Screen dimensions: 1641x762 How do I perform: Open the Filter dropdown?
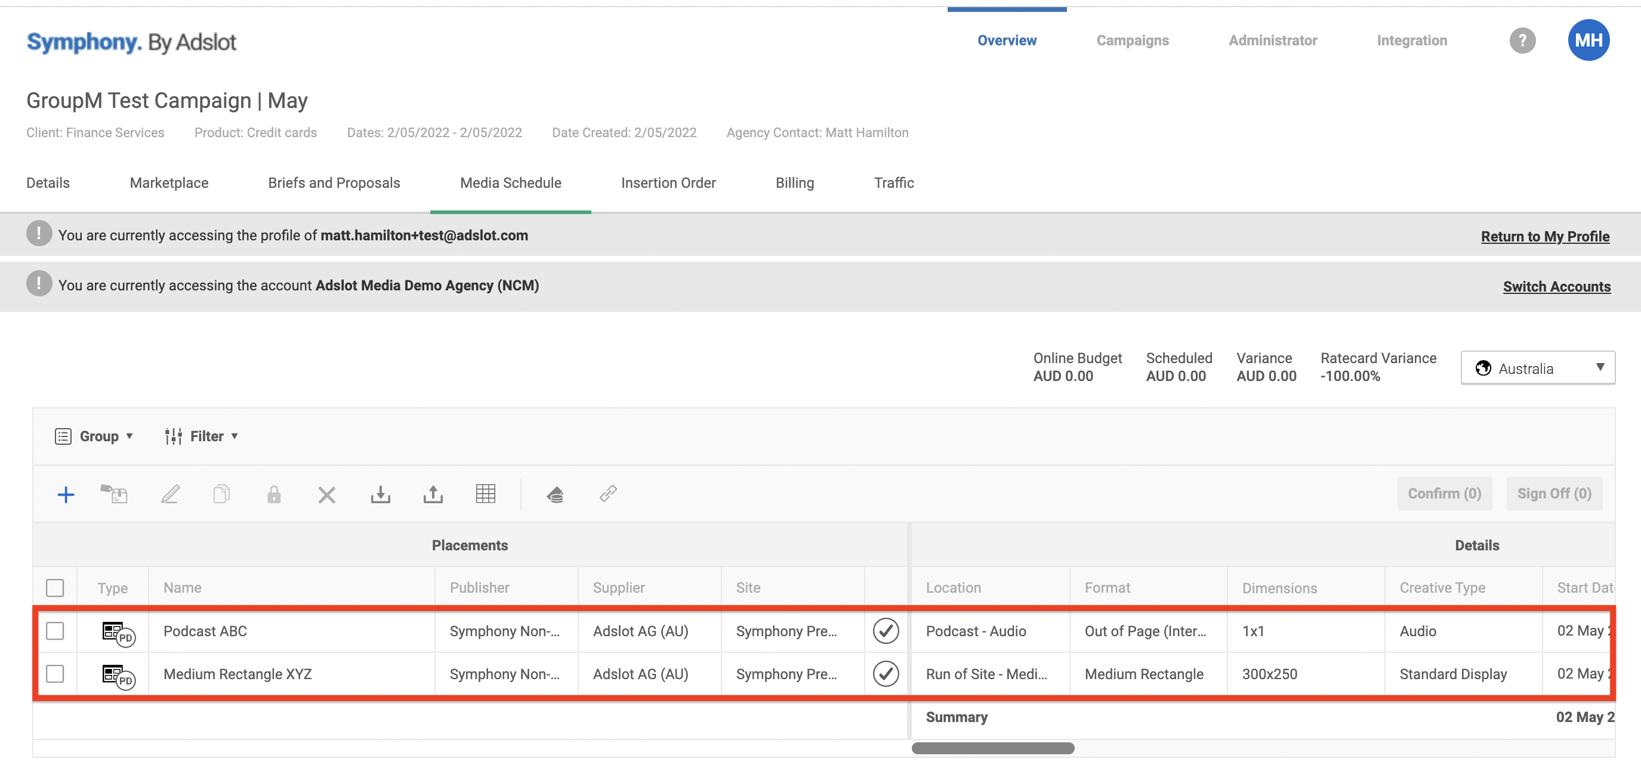pyautogui.click(x=201, y=436)
